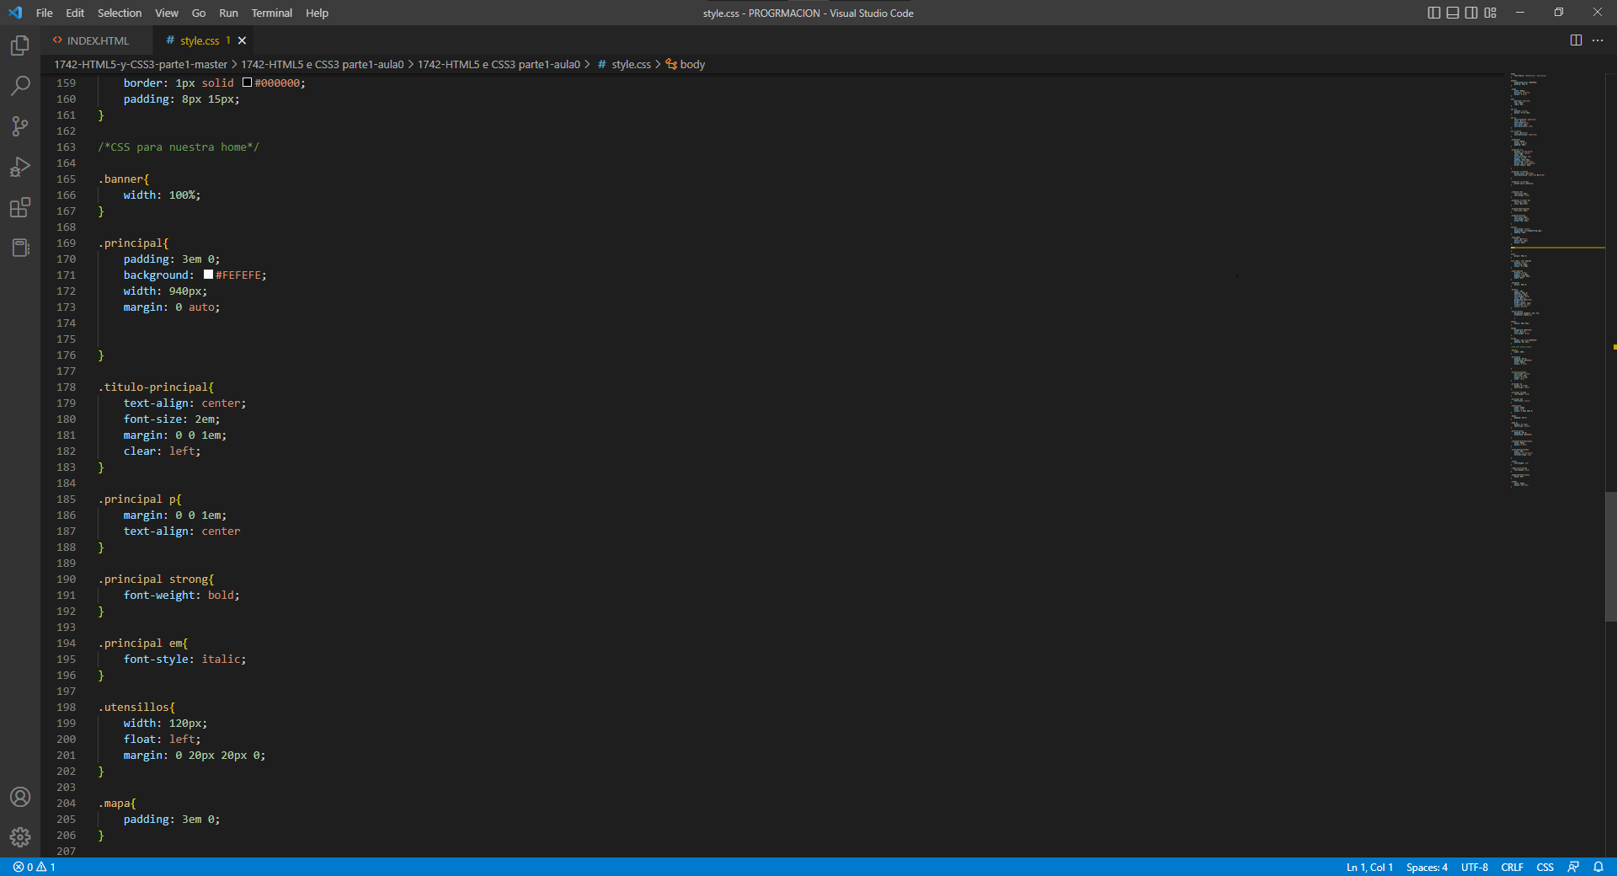Viewport: 1617px width, 876px height.
Task: Open the Terminal menu
Action: click(x=272, y=13)
